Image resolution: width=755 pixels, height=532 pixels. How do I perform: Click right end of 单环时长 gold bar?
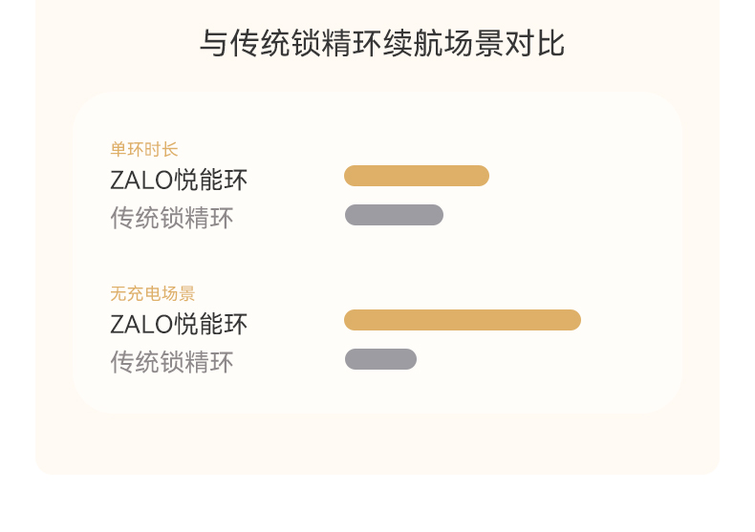[x=482, y=176]
